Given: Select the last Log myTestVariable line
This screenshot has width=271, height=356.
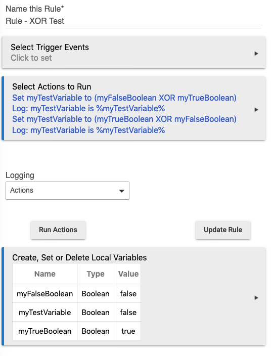Looking at the screenshot, I should [x=88, y=130].
